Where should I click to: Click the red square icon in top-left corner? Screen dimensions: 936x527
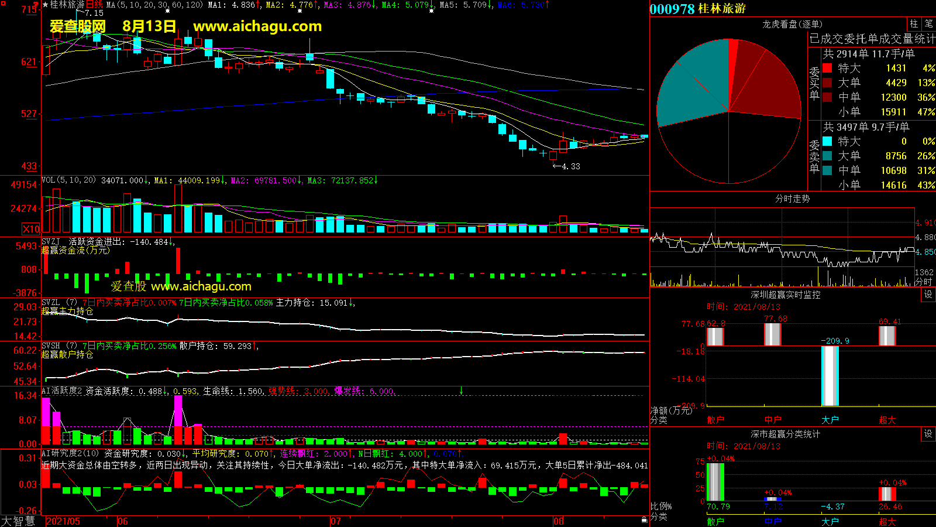[x=3, y=4]
